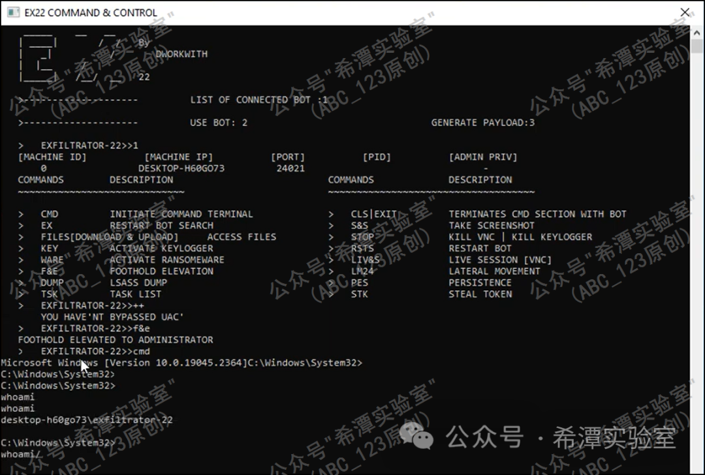Click 'TASK LIST' description
This screenshot has height=475, width=705.
pos(135,294)
